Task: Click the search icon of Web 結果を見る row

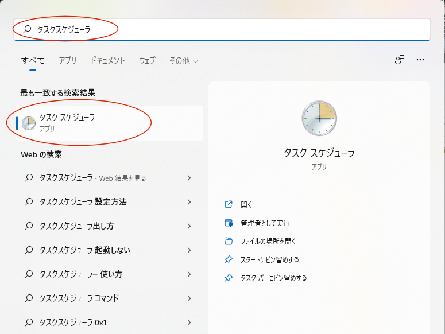Action: 29,178
